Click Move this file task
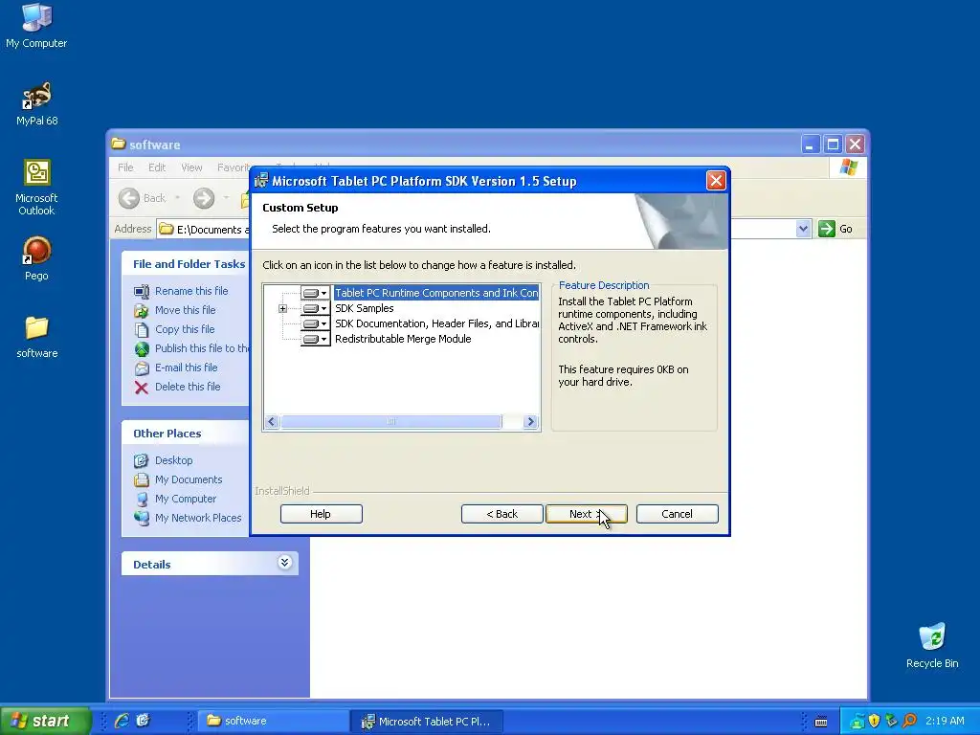 [x=185, y=310]
